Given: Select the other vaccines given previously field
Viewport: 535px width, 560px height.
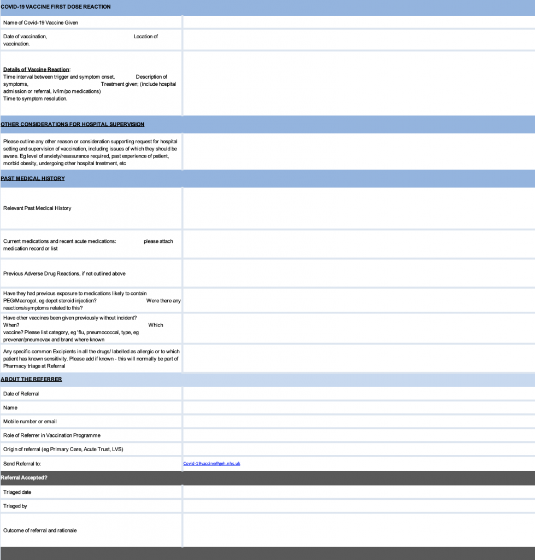Looking at the screenshot, I should 358,329.
